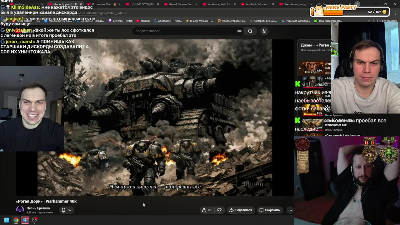Viewport: 400px width, 225px height.
Task: Switch to la la land / tribute tab
Action: tap(257, 4)
